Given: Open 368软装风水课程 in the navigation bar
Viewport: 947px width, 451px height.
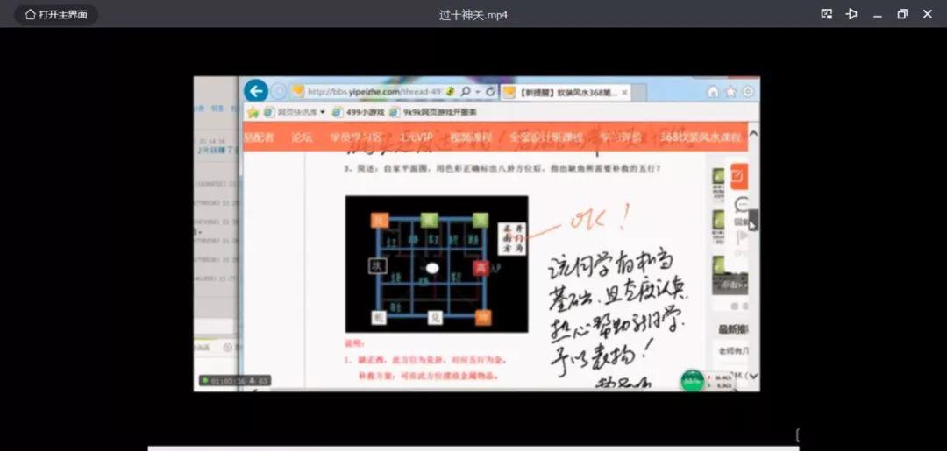Looking at the screenshot, I should [701, 137].
